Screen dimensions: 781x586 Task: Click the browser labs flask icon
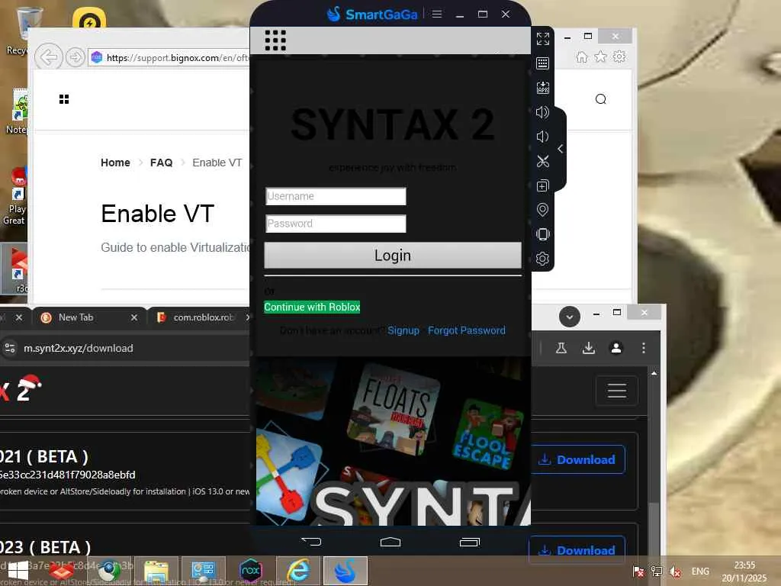point(561,348)
